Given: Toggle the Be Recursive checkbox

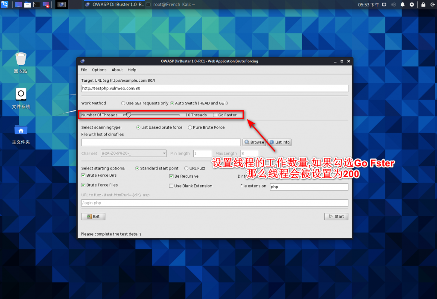Looking at the screenshot, I should (172, 176).
